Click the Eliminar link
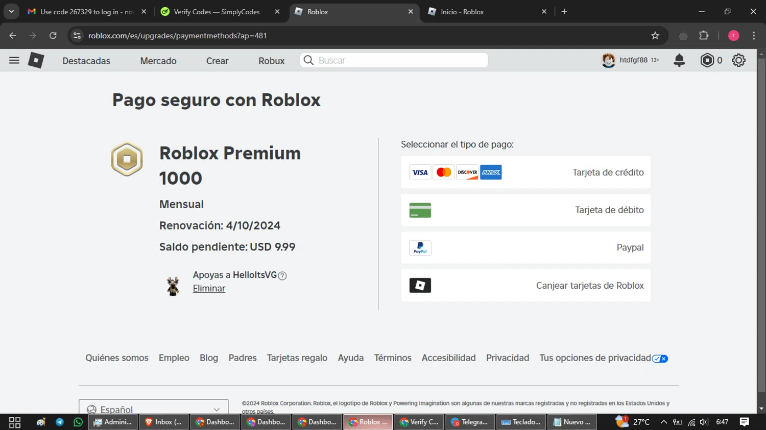 pos(209,289)
